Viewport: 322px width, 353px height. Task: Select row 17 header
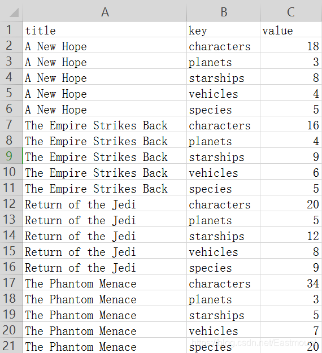click(11, 282)
